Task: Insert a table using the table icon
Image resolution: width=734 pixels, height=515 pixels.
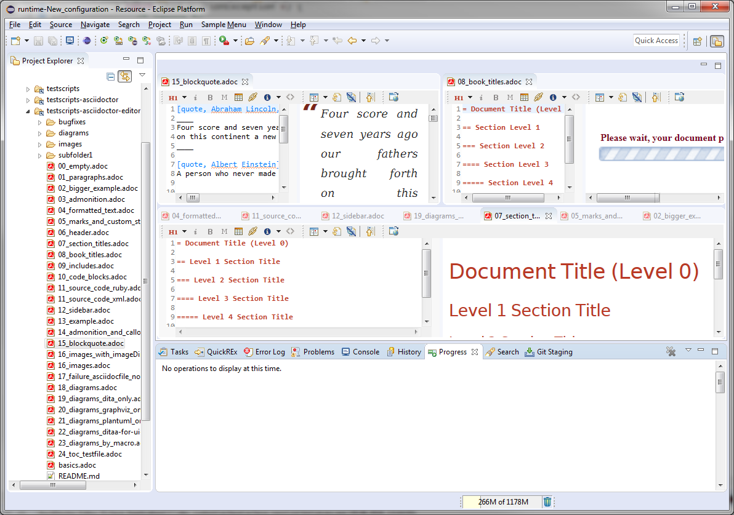Action: click(239, 97)
